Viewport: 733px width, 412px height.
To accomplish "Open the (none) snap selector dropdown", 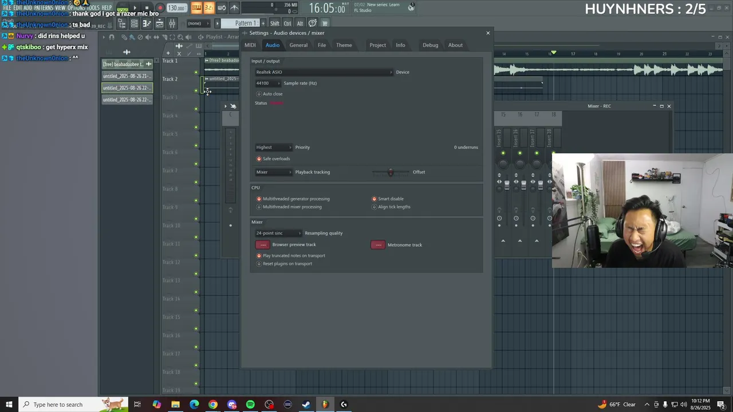I will coord(199,23).
